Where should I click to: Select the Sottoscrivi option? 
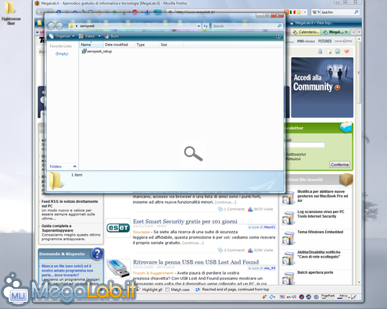(x=296, y=154)
